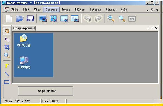Click the 'Zoom: 100%' status text

(x=50, y=101)
